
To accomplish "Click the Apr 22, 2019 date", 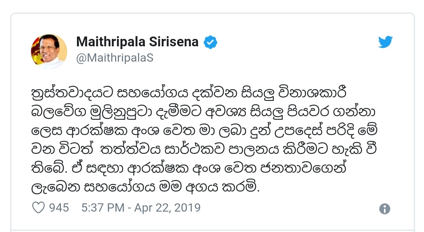I will pos(168,207).
